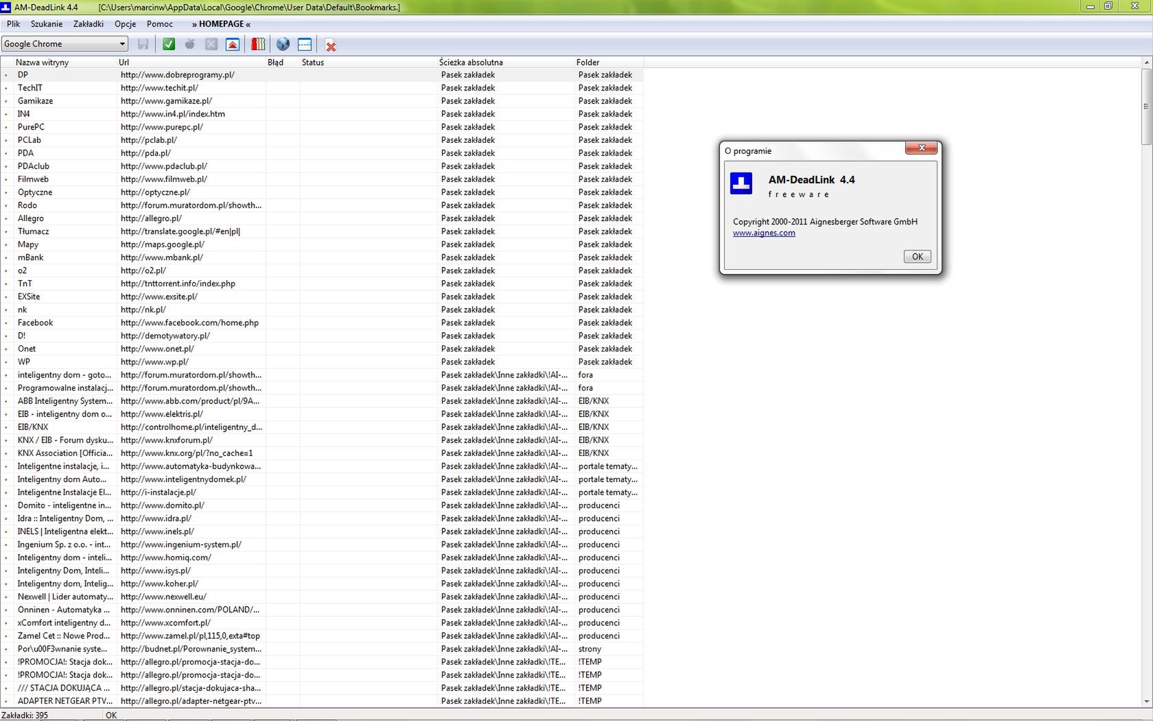Click Zakładki: 395 status bar entry
1153x721 pixels.
point(25,715)
